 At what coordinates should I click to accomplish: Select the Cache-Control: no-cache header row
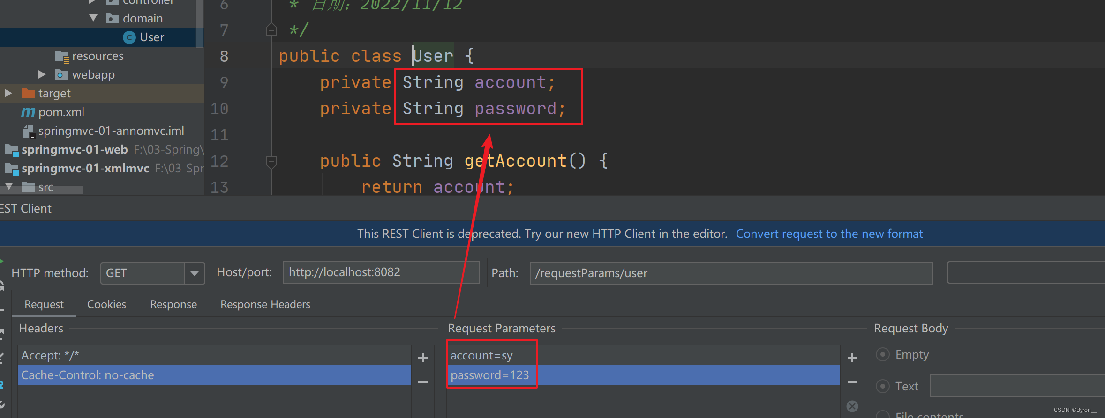coord(214,375)
